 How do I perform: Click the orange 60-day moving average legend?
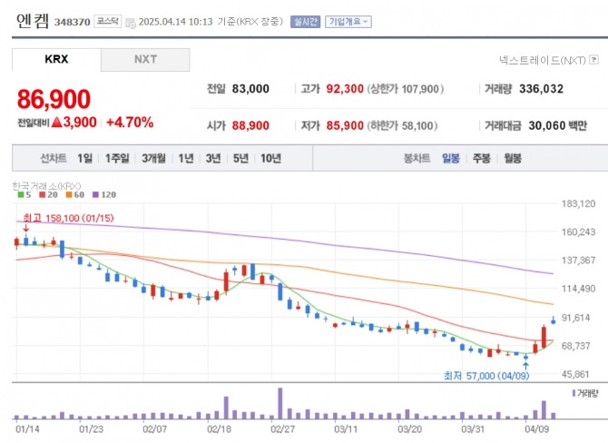click(74, 195)
